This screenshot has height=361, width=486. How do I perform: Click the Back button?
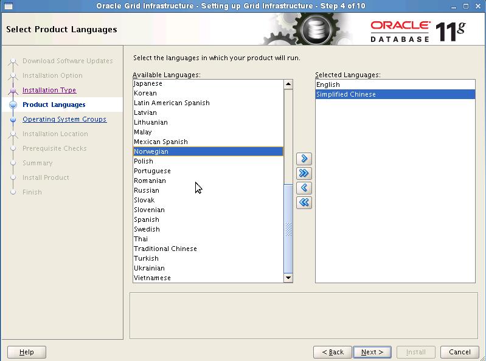click(333, 352)
